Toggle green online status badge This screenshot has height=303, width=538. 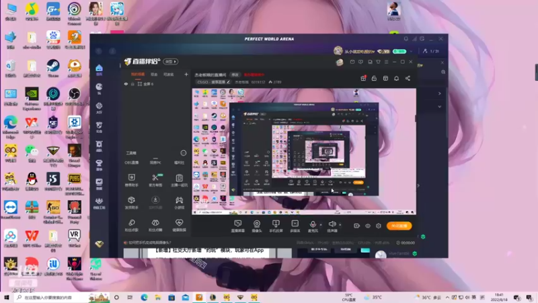pos(399,51)
